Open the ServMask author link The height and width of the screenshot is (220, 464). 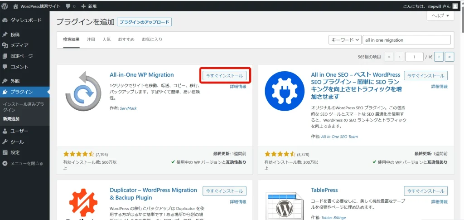coord(128,108)
